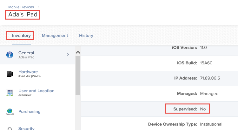238x130 pixels.
Task: Click the iOS Build field label
Action: click(187, 63)
